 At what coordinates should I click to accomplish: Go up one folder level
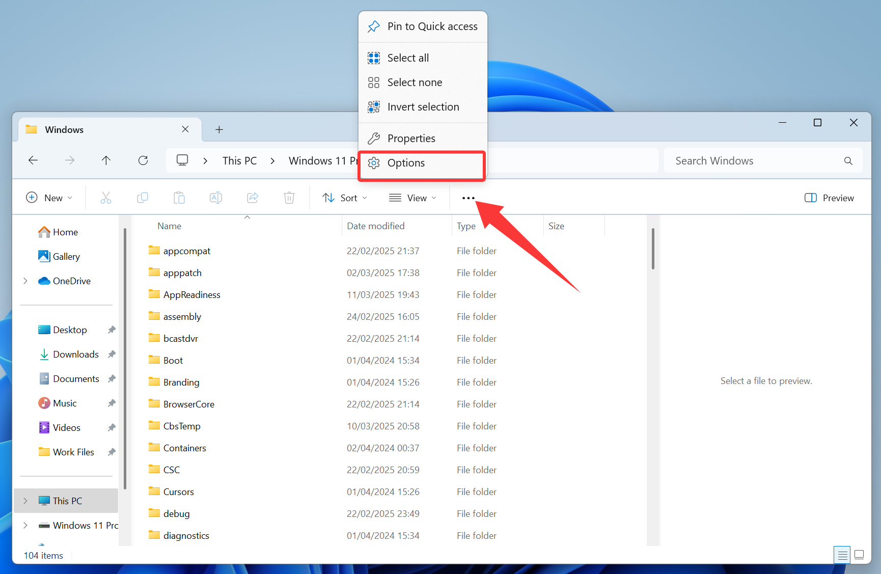click(106, 160)
